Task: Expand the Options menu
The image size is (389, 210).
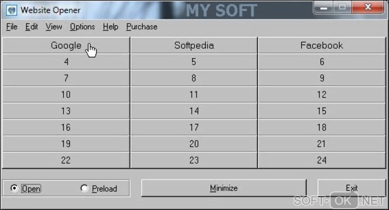Action: coord(82,27)
